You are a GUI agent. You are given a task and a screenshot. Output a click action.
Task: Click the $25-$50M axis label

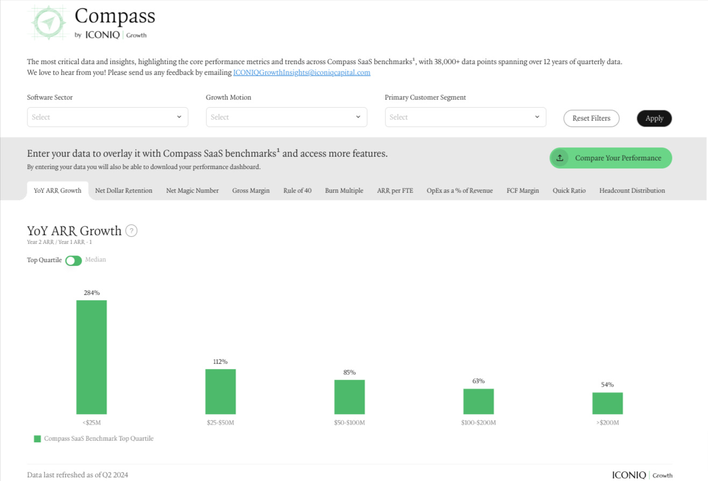pyautogui.click(x=220, y=423)
